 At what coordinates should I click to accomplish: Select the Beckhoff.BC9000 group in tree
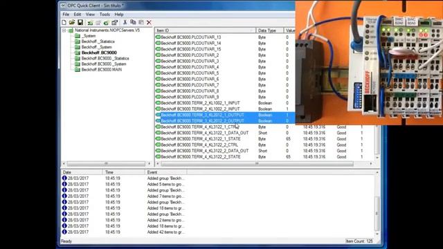99,53
